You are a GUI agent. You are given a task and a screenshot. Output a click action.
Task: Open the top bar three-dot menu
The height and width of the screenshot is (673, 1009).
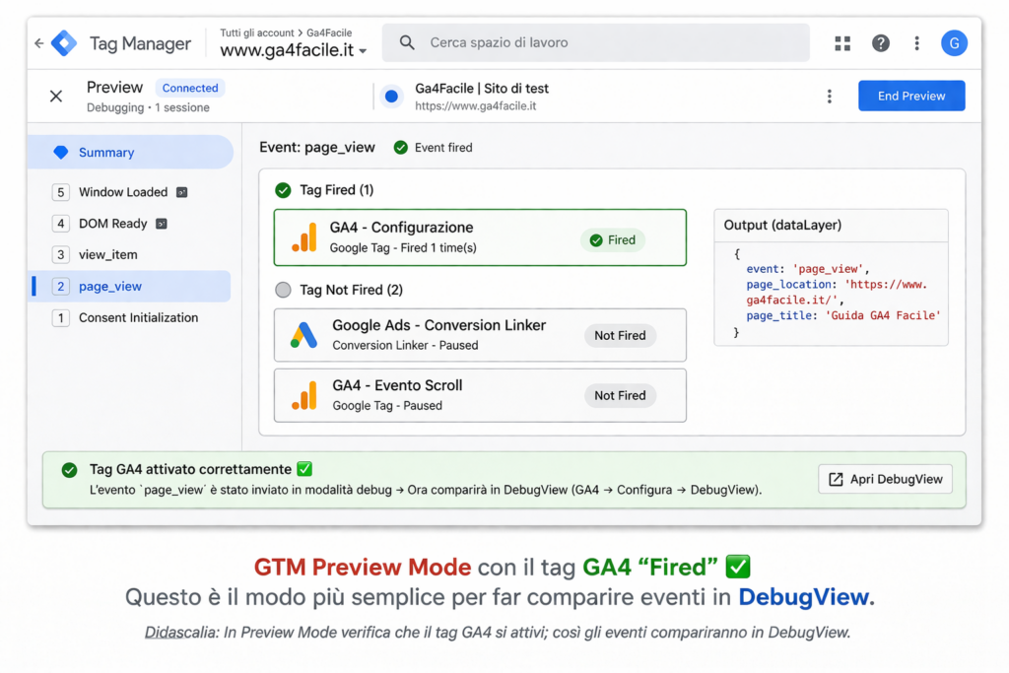(916, 43)
